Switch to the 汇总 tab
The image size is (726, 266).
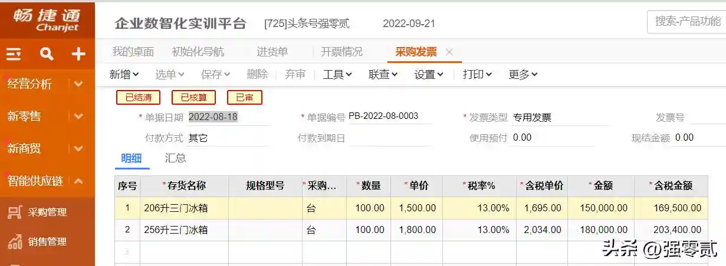[175, 158]
